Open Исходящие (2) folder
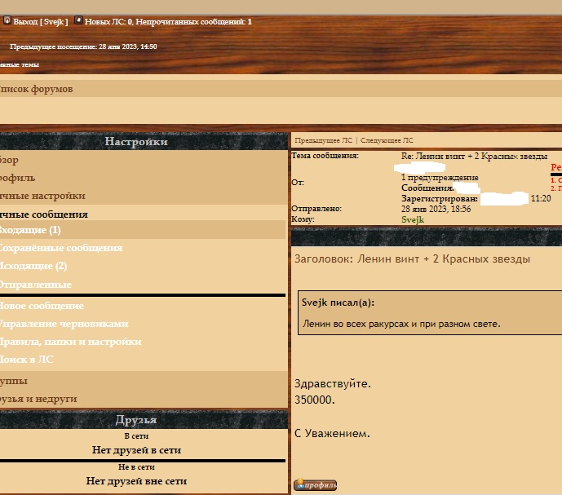 click(33, 266)
